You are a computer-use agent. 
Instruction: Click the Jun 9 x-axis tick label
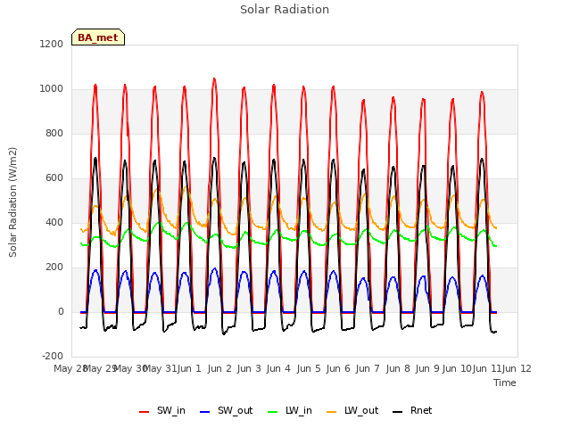(x=427, y=368)
